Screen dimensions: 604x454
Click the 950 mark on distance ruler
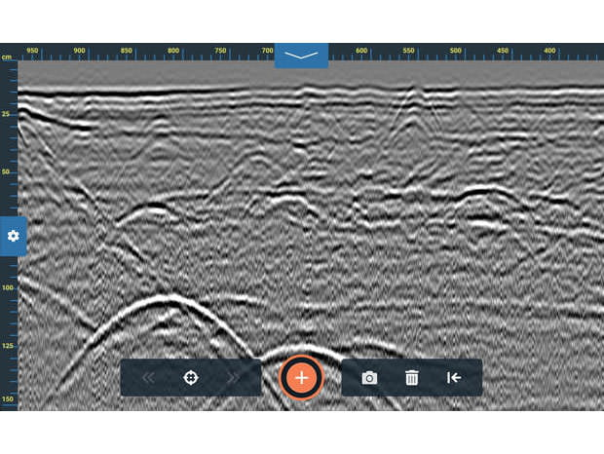32,51
